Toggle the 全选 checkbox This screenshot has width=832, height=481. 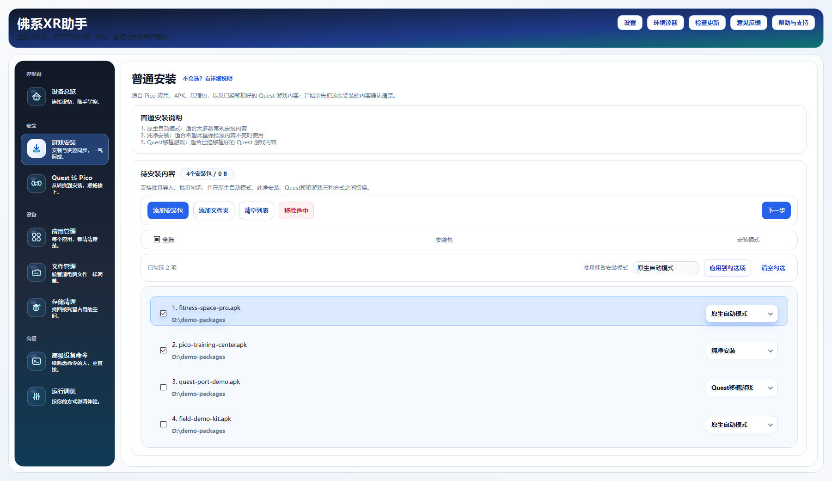[157, 240]
